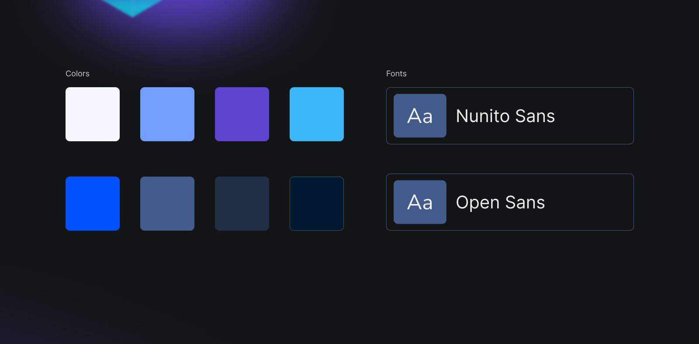699x344 pixels.
Task: Click the Aa icon beside Open Sans
Action: [x=420, y=202]
